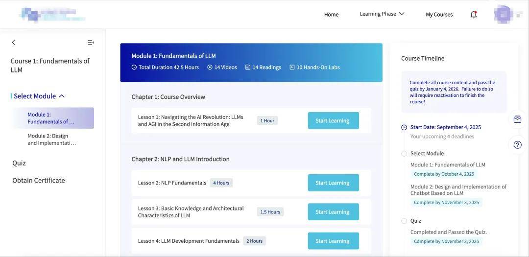Click the mail envelope icon
The image size is (529, 257).
[x=517, y=119]
